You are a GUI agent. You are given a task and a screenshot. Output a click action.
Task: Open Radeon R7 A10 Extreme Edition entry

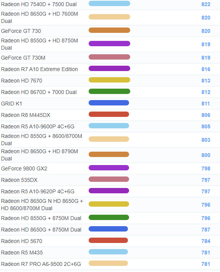click(x=39, y=69)
